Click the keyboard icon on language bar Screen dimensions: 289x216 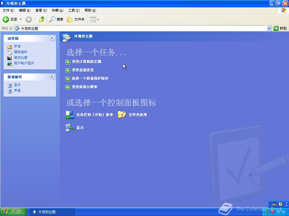pos(274,204)
